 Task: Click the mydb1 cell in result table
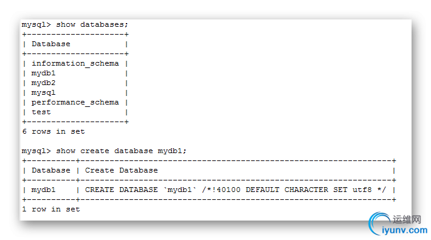(43, 190)
